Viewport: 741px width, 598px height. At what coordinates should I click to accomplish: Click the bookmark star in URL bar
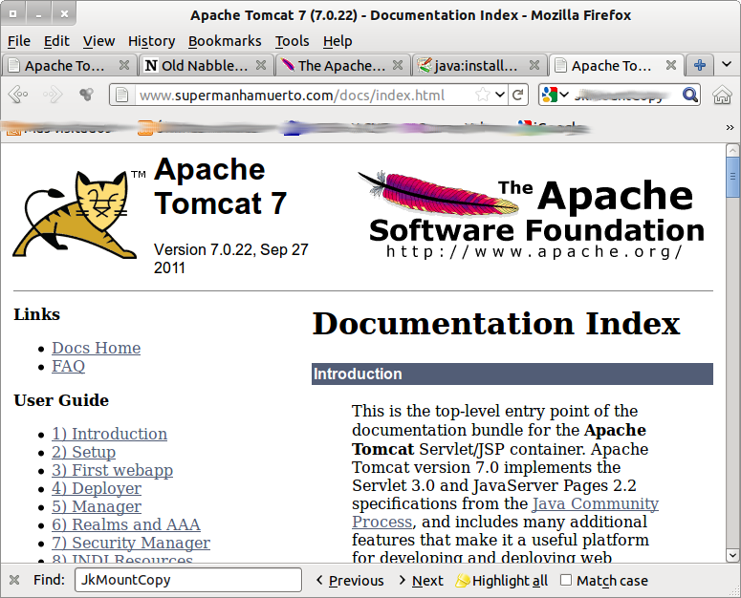point(484,95)
